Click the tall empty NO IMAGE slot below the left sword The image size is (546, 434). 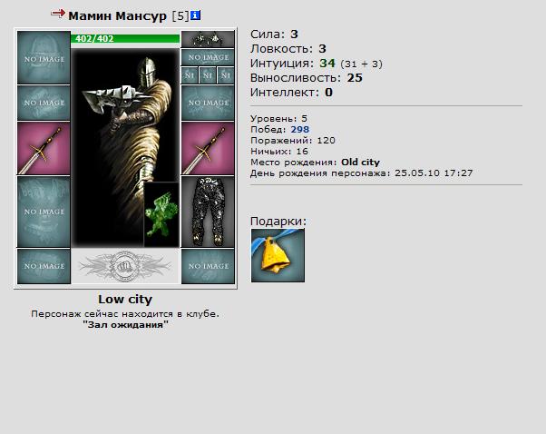click(x=44, y=212)
